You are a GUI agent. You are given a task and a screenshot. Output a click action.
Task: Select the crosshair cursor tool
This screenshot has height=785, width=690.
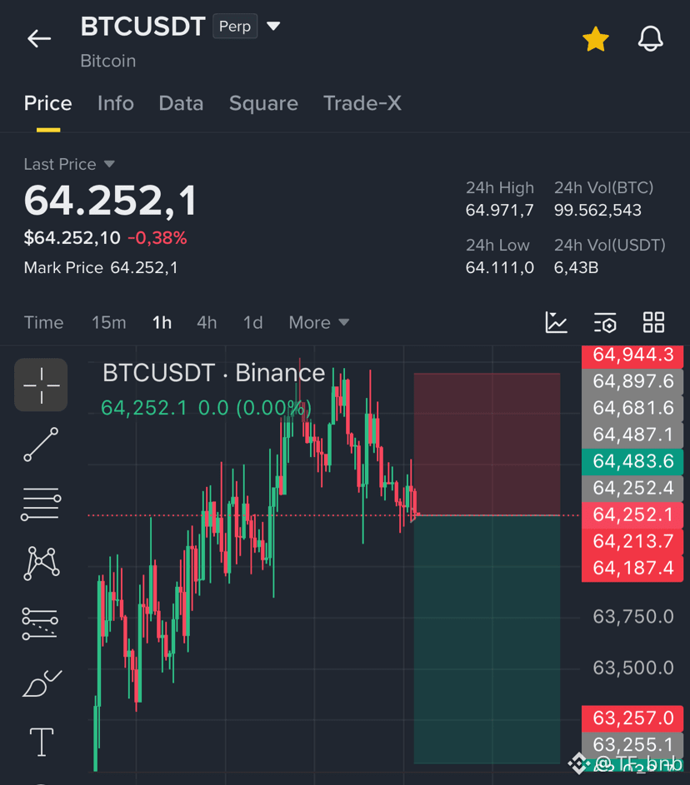pyautogui.click(x=41, y=385)
